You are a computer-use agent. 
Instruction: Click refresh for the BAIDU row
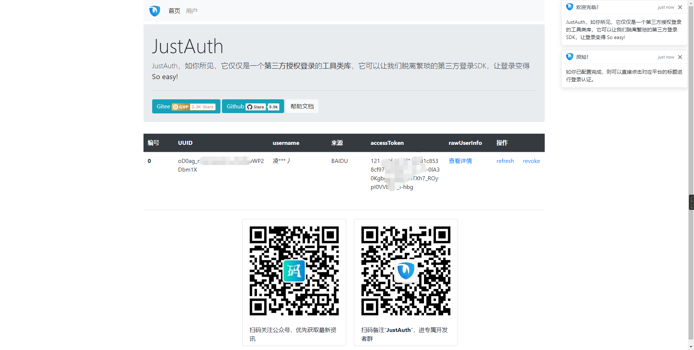coord(505,161)
